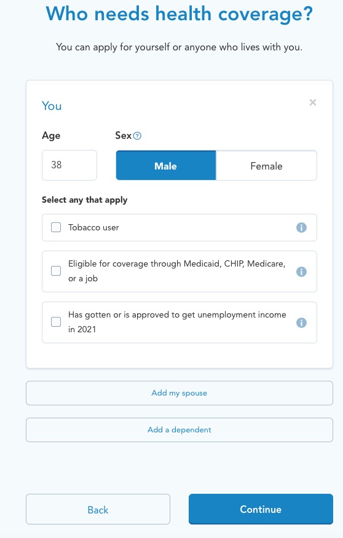Click the Who needs health coverage heading

click(x=179, y=14)
